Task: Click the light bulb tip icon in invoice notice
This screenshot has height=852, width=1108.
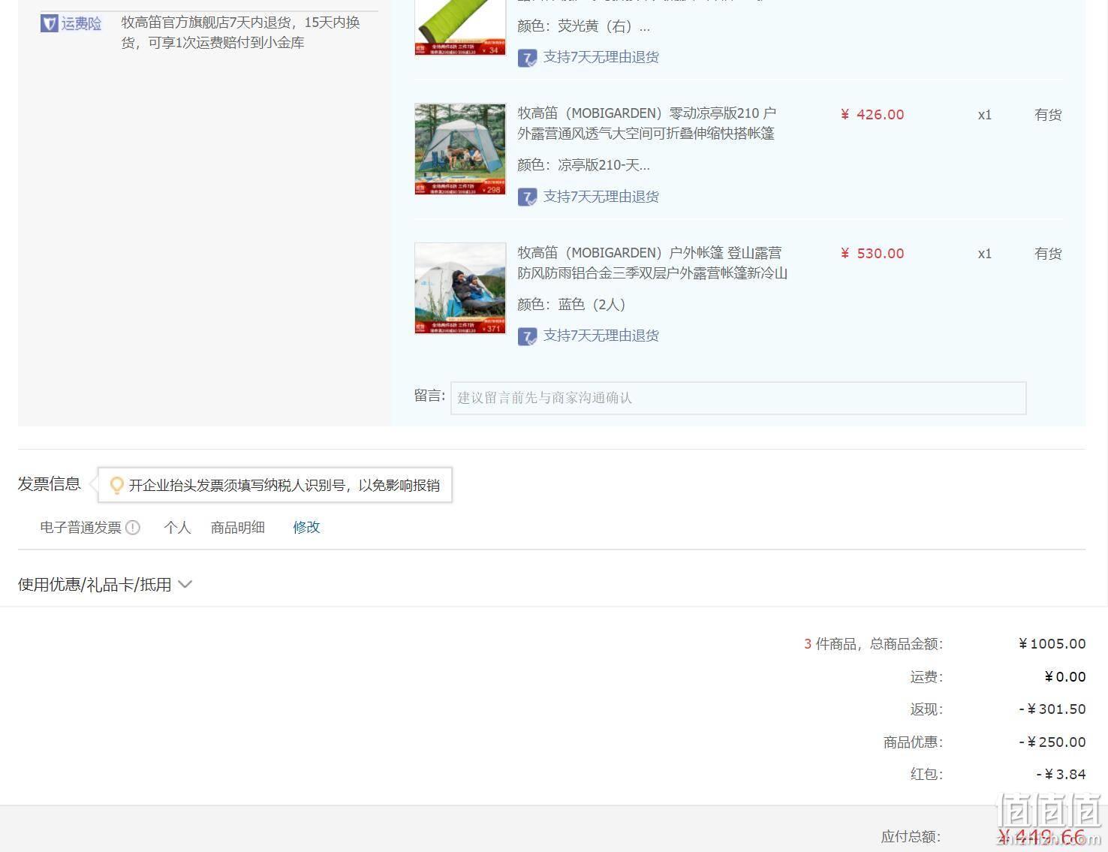Action: click(116, 486)
